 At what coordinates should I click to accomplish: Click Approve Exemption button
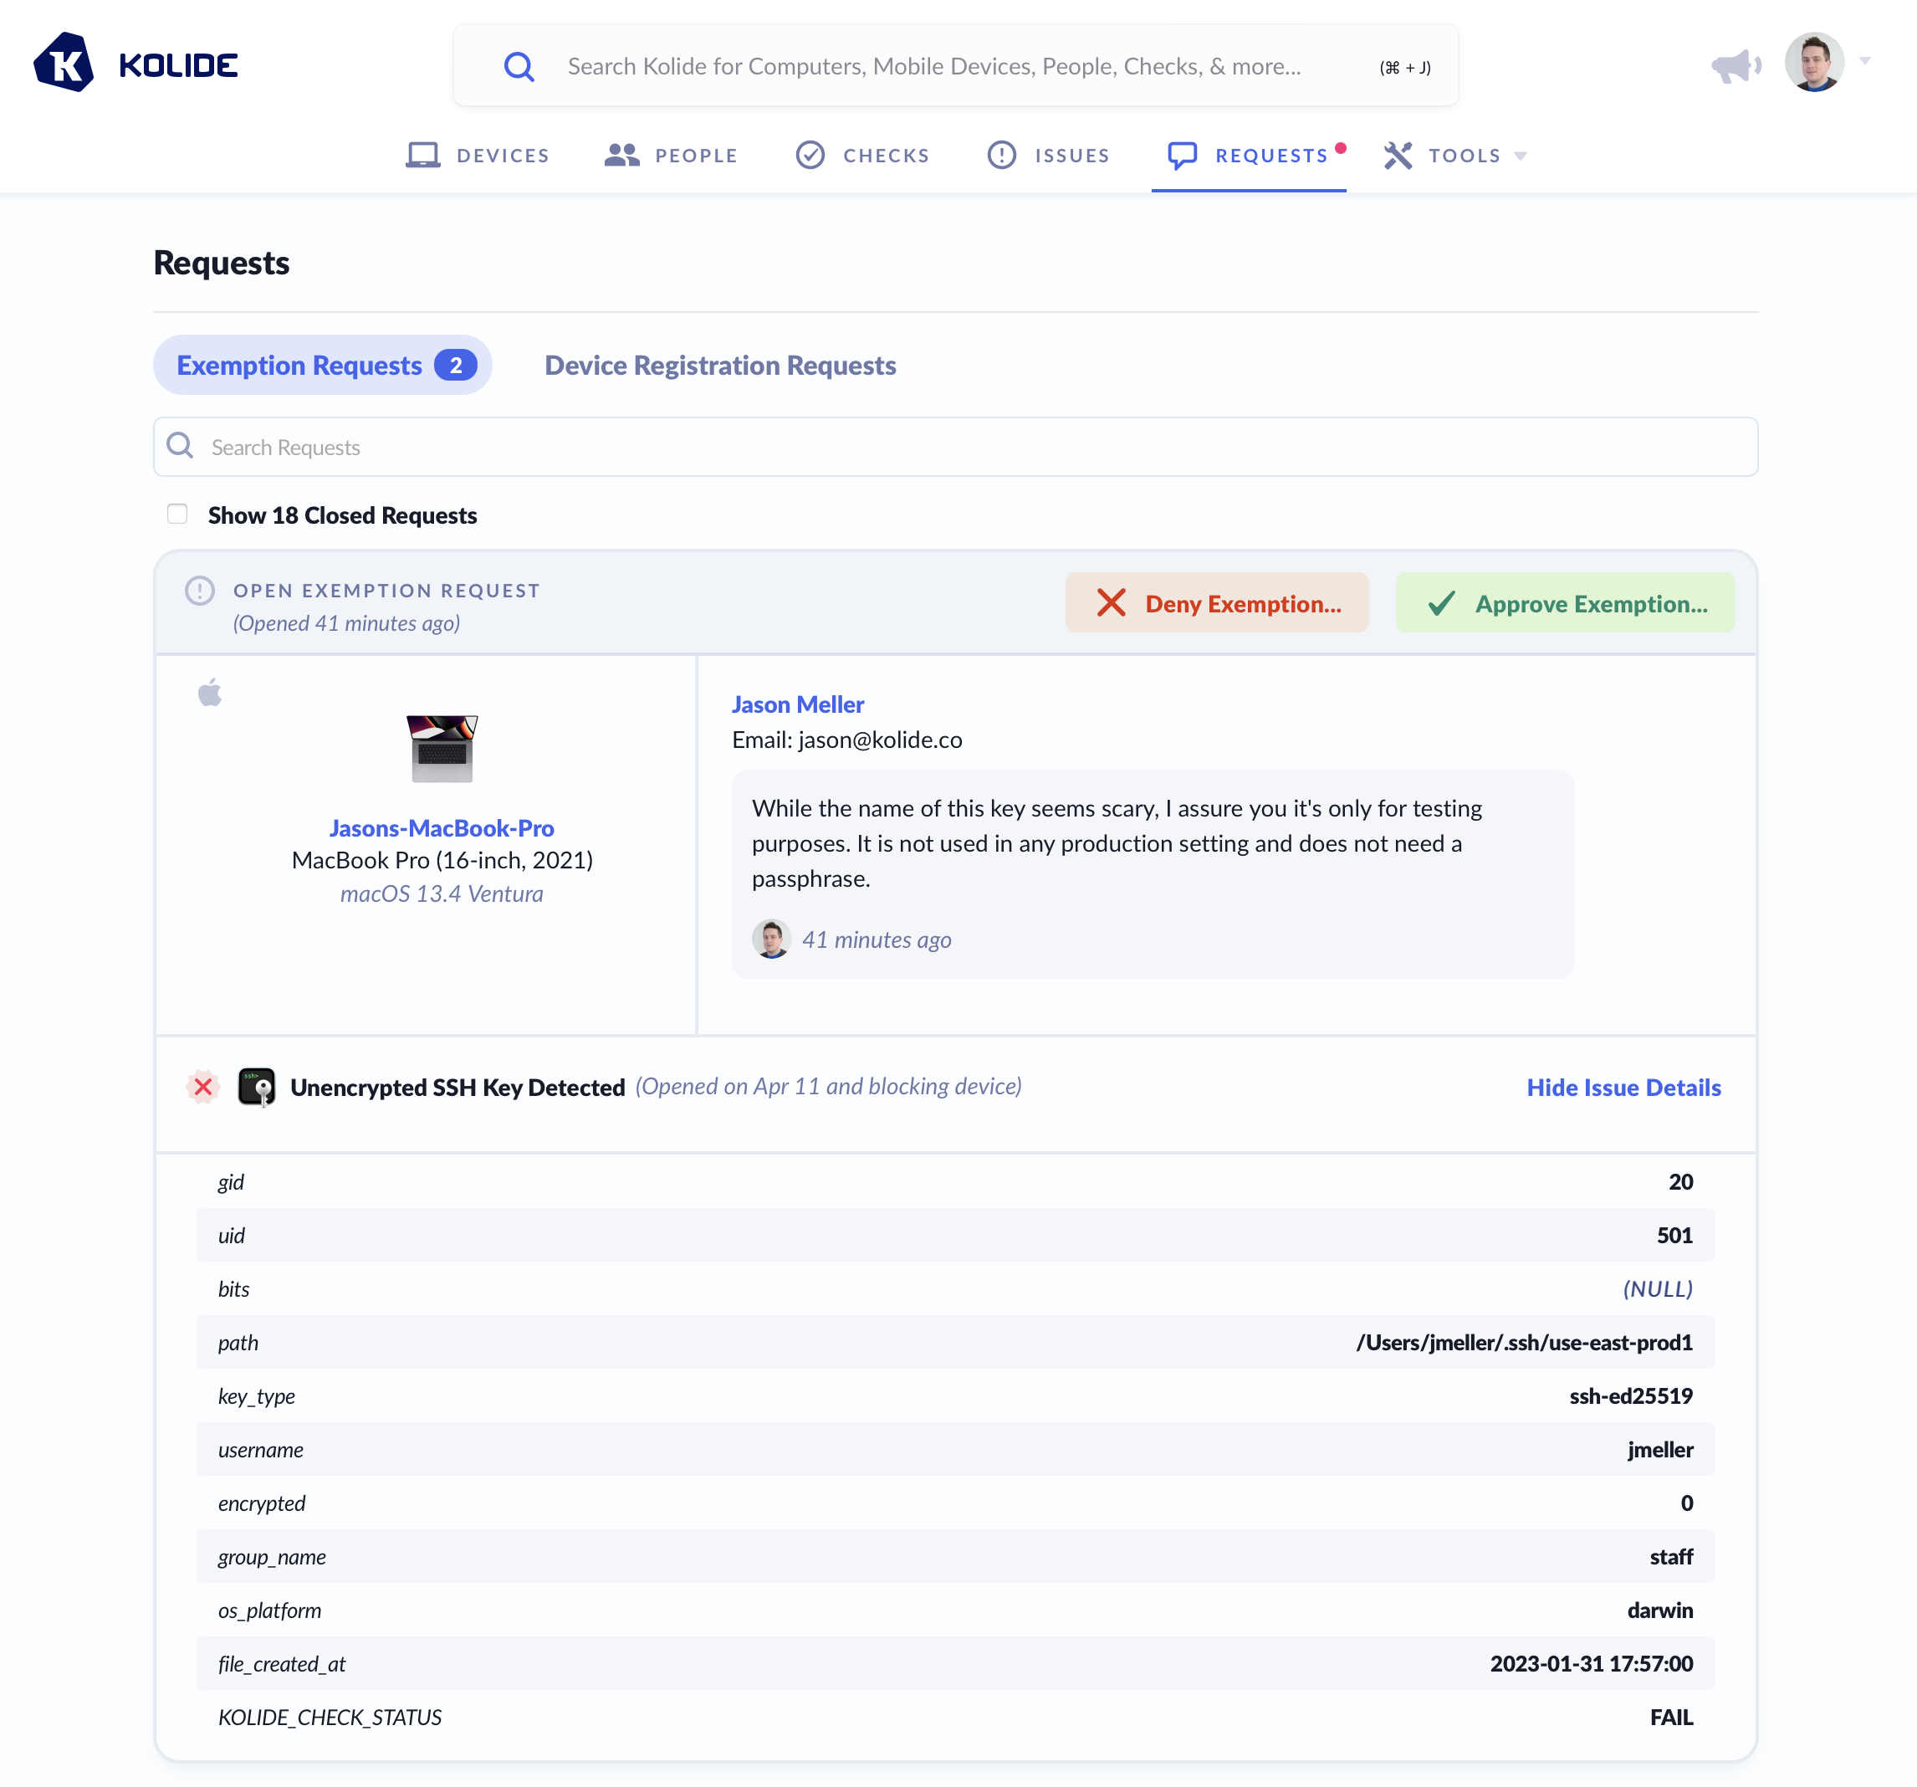1564,602
